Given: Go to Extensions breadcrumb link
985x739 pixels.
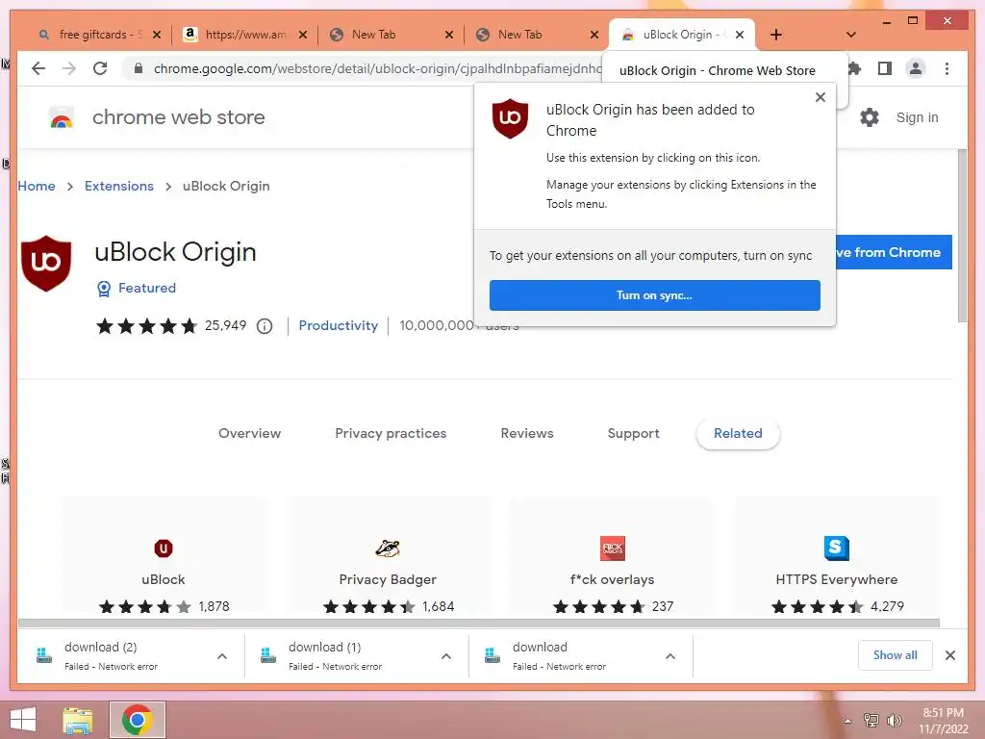Looking at the screenshot, I should [118, 186].
